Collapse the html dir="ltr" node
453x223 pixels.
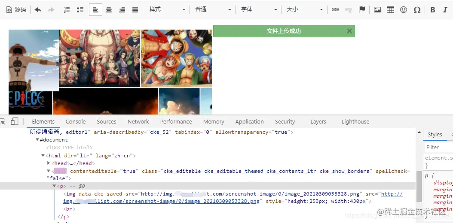click(x=43, y=156)
